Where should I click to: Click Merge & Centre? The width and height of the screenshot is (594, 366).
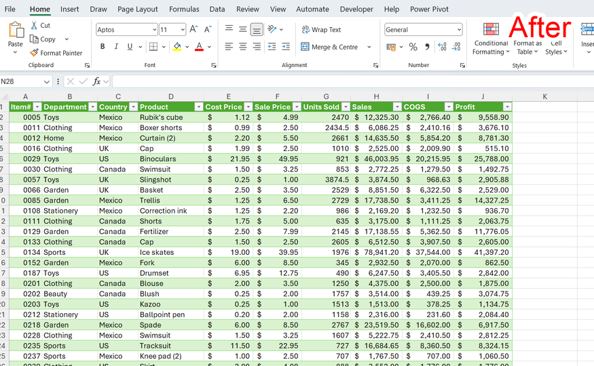(x=329, y=47)
